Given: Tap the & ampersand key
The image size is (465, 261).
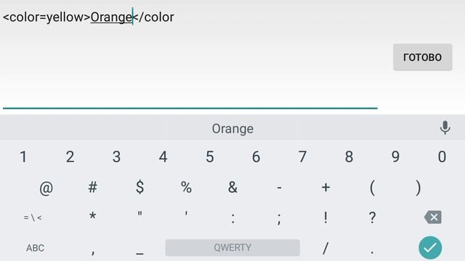Looking at the screenshot, I should coord(232,187).
